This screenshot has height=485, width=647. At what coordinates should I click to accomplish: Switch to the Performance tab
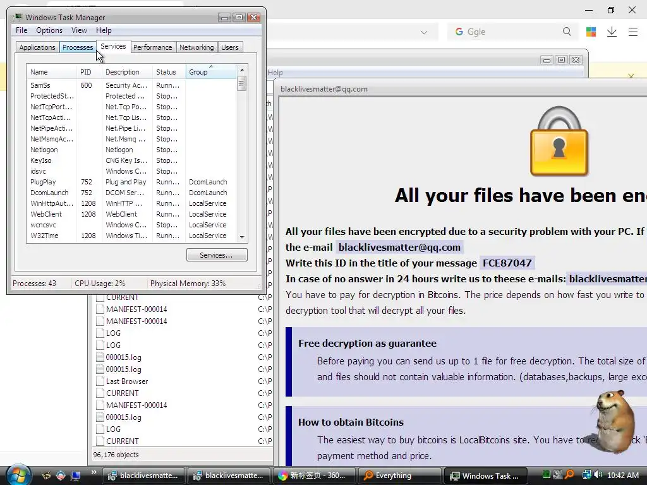click(x=152, y=47)
